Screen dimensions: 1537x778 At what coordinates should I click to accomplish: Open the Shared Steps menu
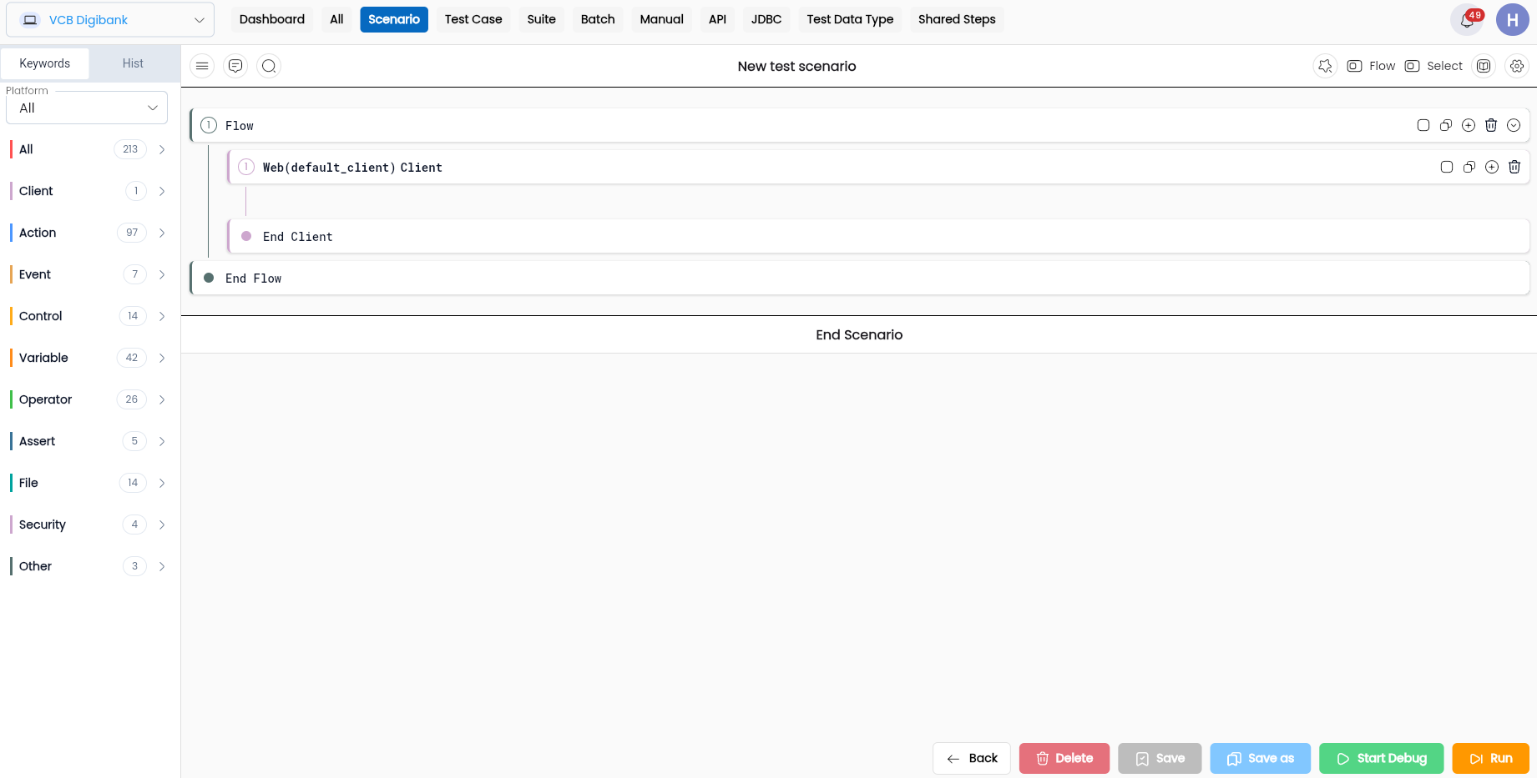coord(957,19)
